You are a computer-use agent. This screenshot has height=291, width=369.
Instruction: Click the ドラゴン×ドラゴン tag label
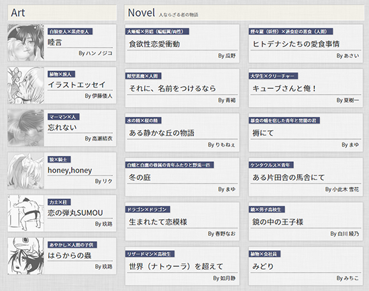click(x=148, y=210)
